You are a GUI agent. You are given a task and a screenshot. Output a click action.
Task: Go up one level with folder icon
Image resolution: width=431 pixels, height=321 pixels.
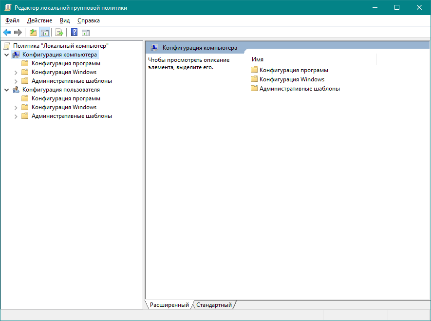[x=33, y=33]
